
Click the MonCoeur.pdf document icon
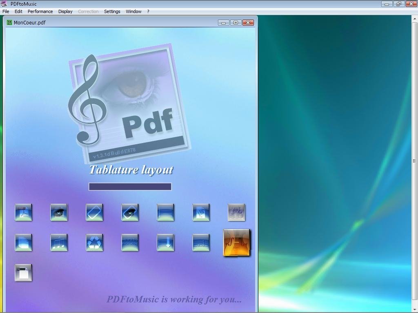coord(10,22)
